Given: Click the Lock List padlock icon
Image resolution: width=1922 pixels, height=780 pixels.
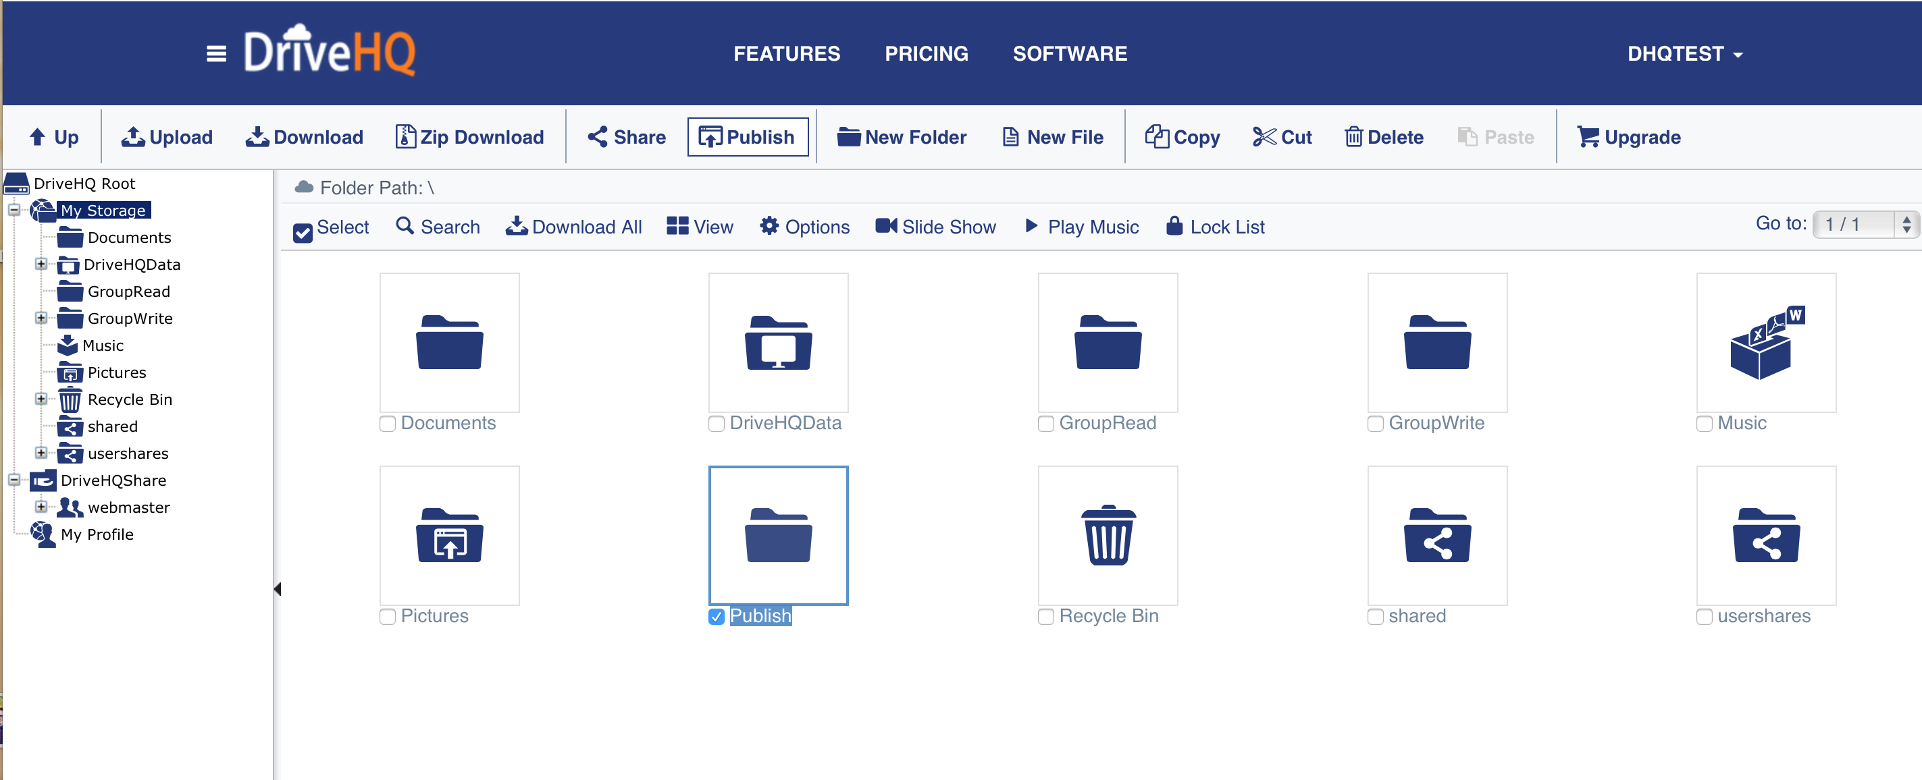Looking at the screenshot, I should tap(1174, 226).
